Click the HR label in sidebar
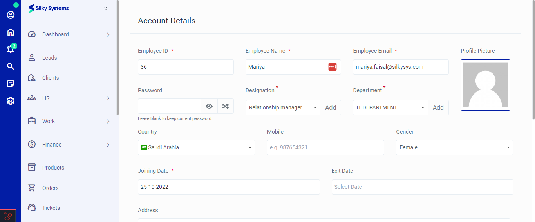The height and width of the screenshot is (222, 535). click(x=46, y=98)
